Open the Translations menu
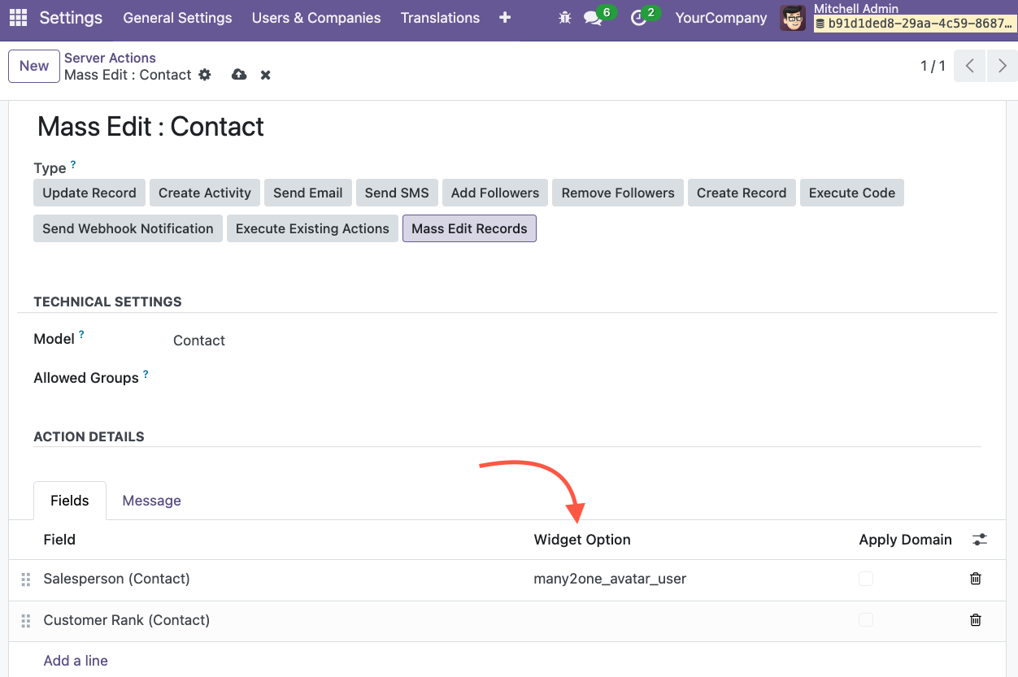 440,17
